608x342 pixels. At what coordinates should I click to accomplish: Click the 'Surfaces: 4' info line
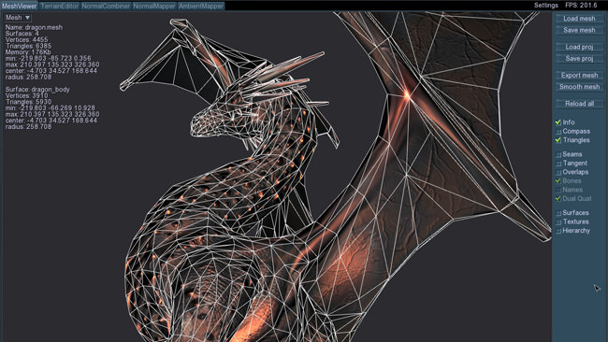click(x=22, y=34)
